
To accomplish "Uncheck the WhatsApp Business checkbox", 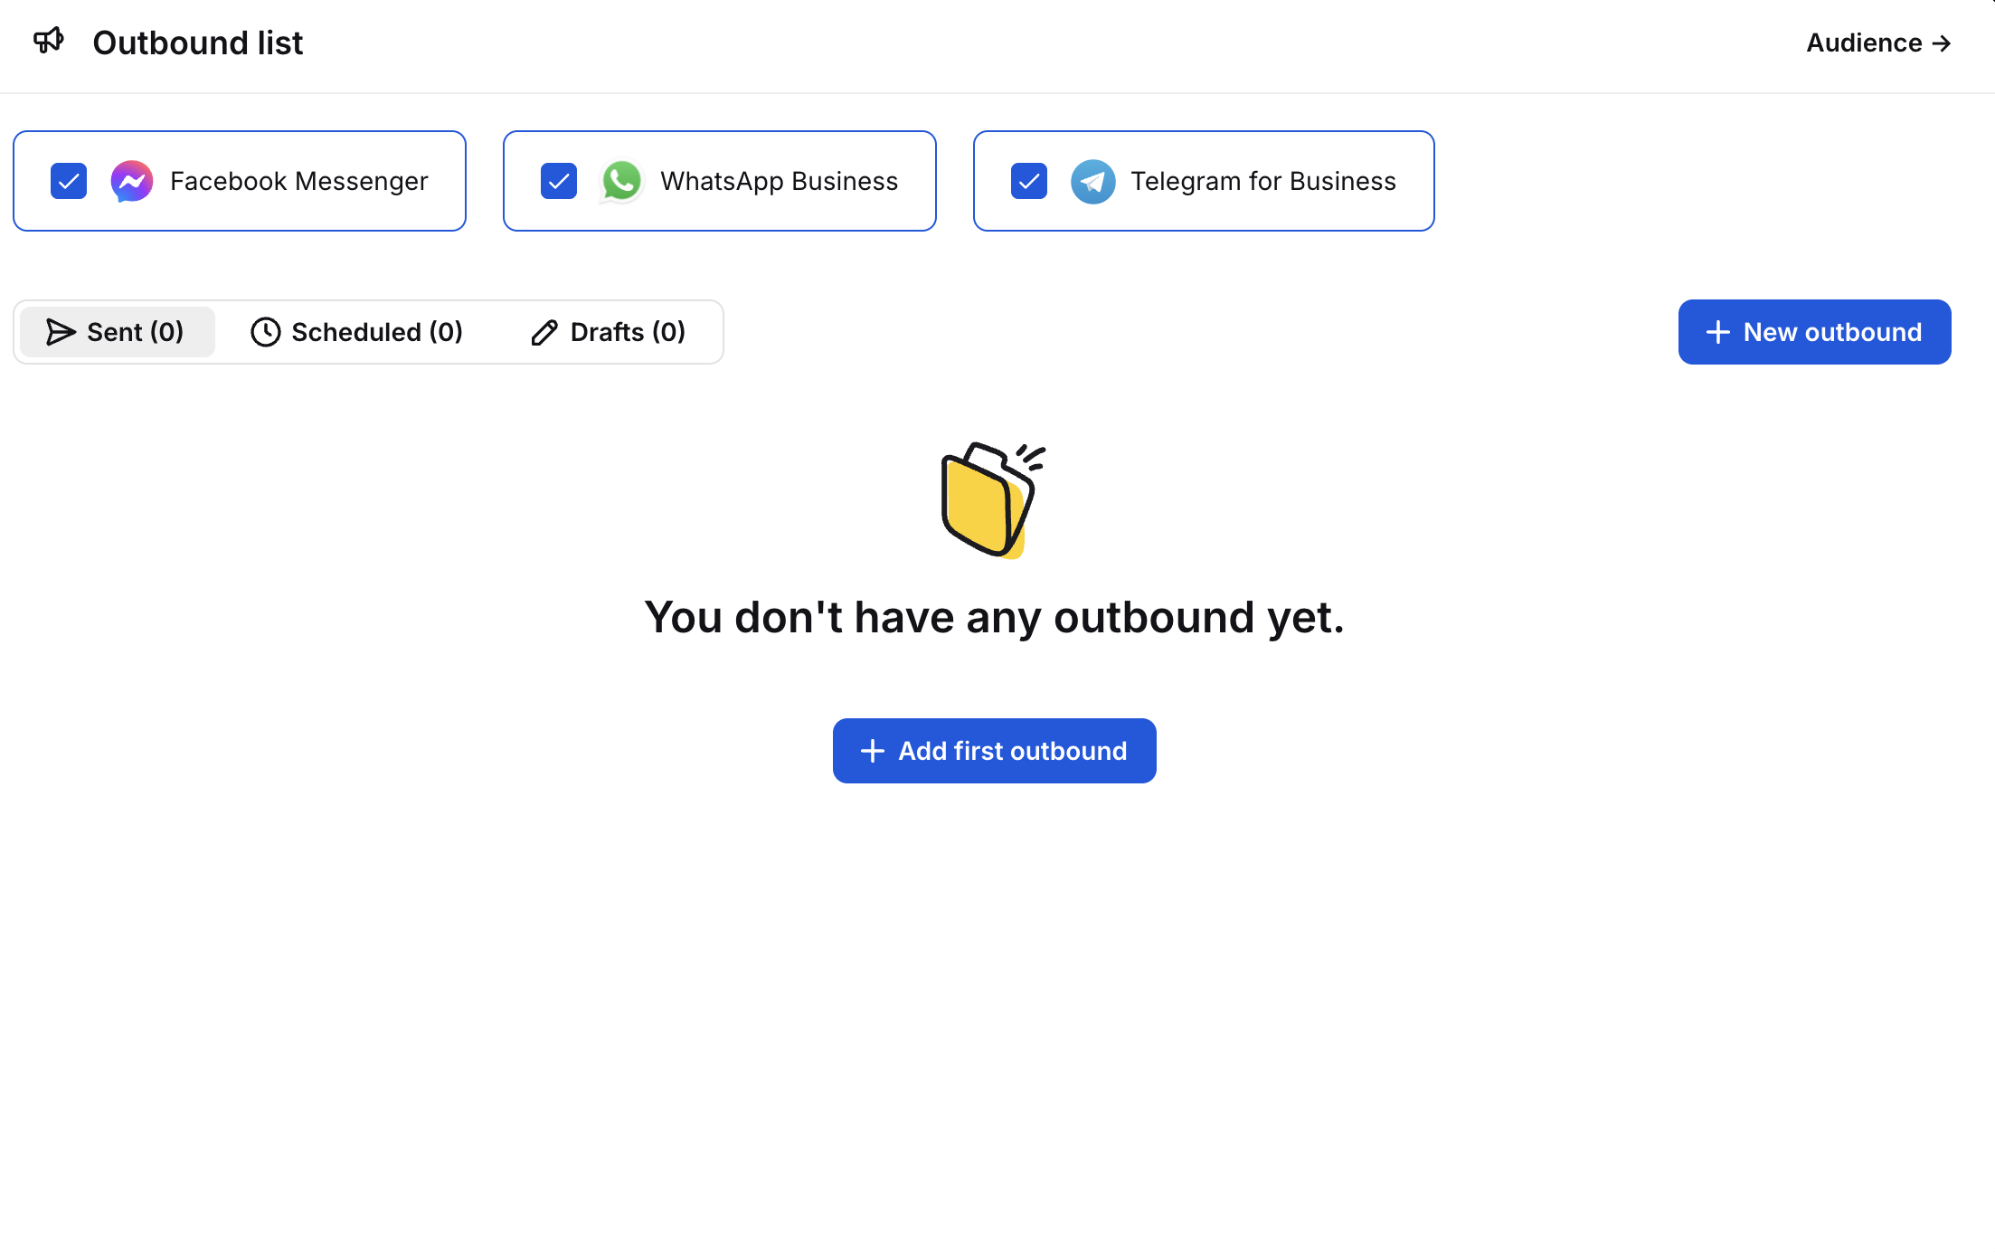I will pos(559,181).
